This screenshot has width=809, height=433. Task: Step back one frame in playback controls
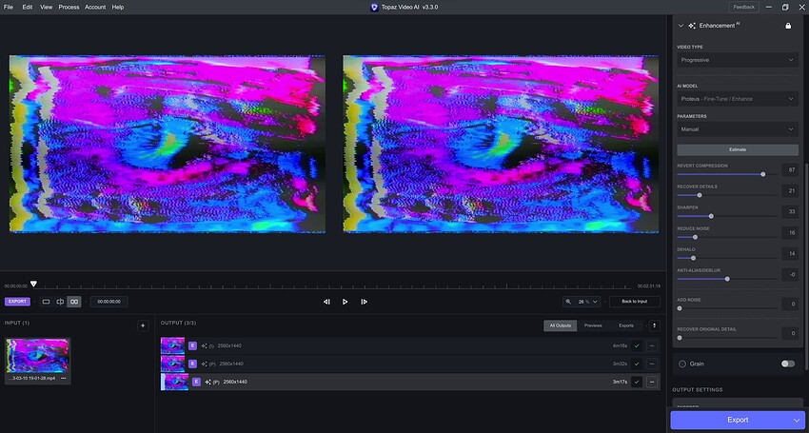[x=326, y=302]
